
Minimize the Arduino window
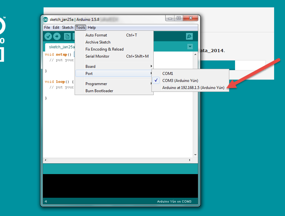170,18
